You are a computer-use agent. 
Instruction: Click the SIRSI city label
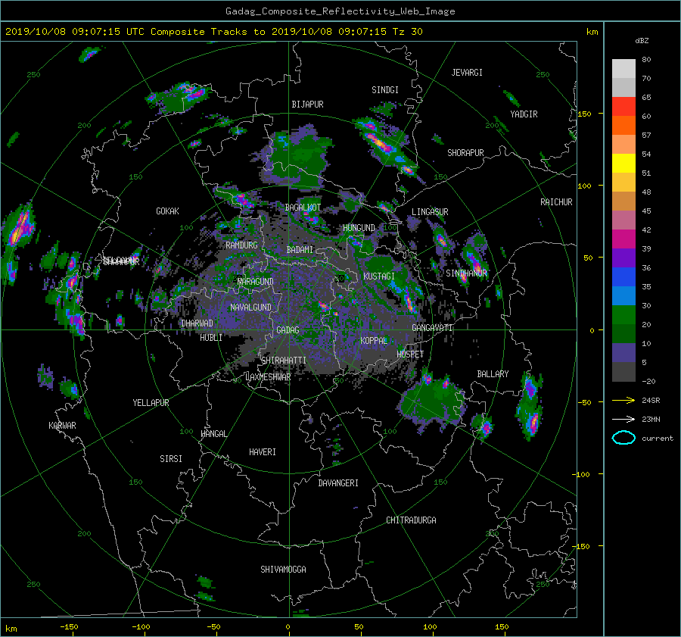[x=171, y=459]
